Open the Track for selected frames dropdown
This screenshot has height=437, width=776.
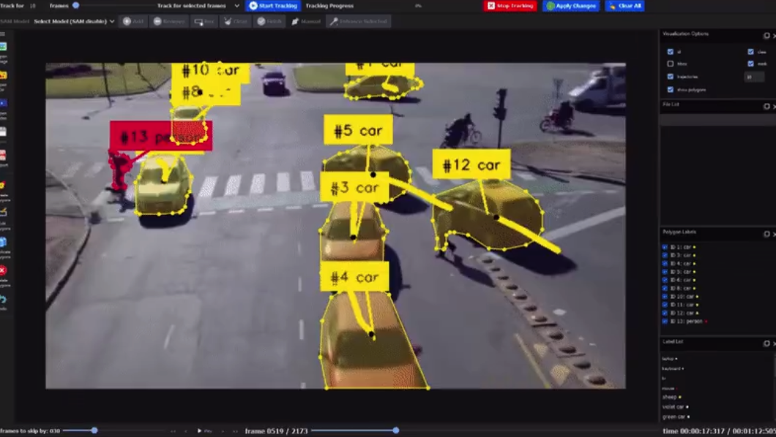[x=198, y=6]
